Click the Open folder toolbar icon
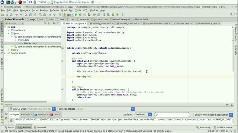The width and height of the screenshot is (238, 133). point(3,15)
